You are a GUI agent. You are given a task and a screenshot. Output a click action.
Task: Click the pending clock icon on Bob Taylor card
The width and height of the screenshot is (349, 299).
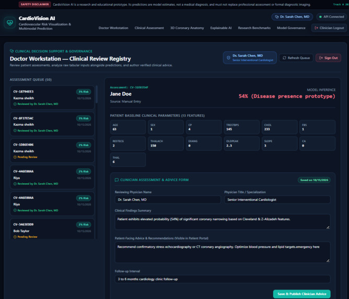click(15, 237)
